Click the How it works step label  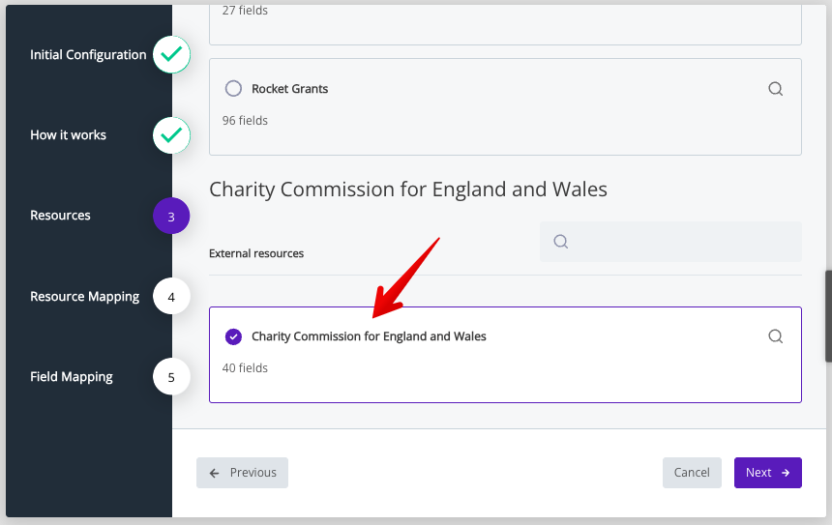(x=68, y=135)
